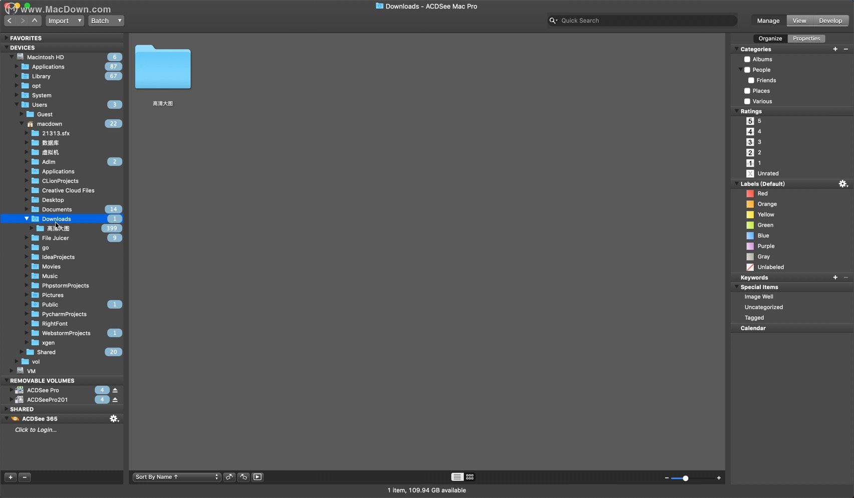854x498 pixels.
Task: Rotate clockwise using the bottom toolbar icon
Action: click(243, 477)
